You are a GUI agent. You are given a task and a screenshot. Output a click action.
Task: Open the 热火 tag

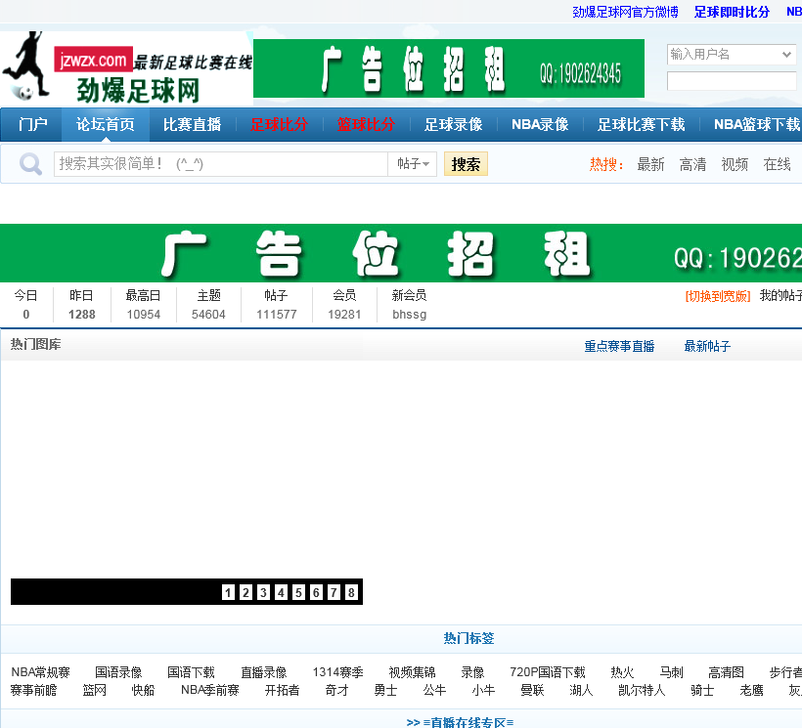point(622,672)
